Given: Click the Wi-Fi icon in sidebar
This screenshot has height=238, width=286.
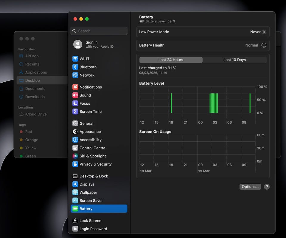Looking at the screenshot, I should 75,59.
